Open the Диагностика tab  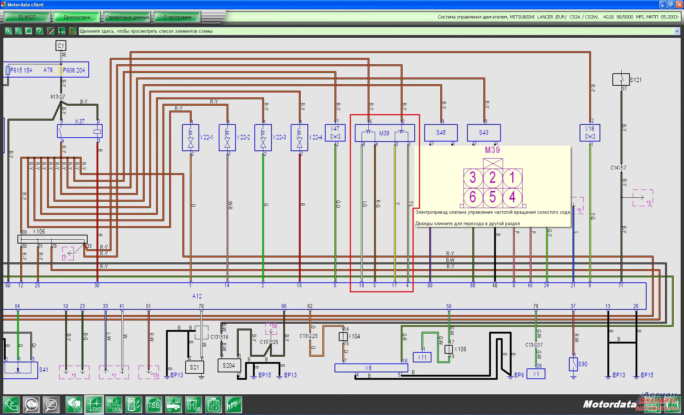point(77,17)
